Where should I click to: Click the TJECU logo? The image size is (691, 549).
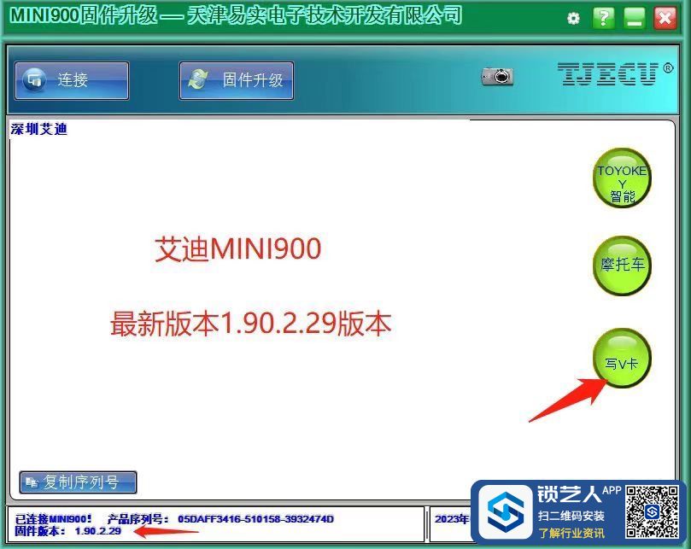pos(615,73)
